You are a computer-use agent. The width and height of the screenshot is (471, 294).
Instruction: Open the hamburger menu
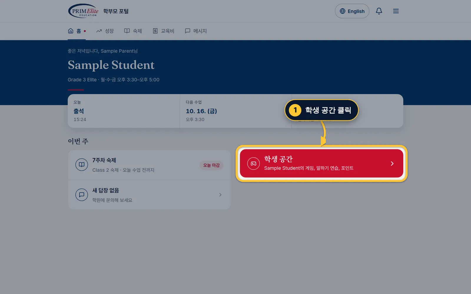(x=396, y=11)
